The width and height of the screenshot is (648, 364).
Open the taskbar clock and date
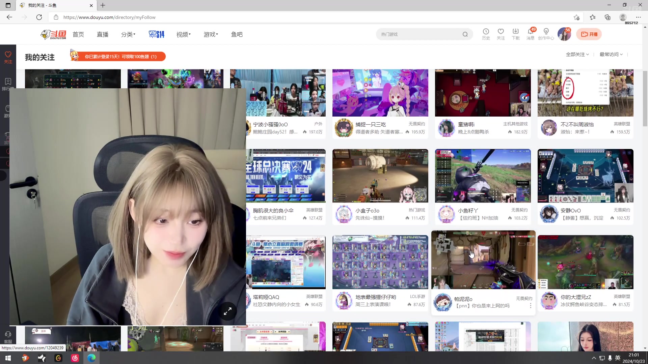pyautogui.click(x=633, y=358)
